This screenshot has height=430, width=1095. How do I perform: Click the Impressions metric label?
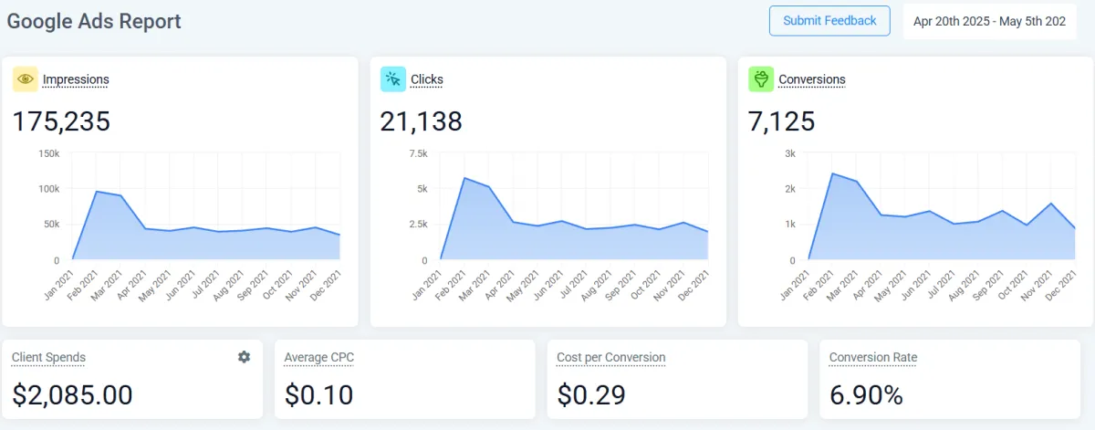[76, 79]
